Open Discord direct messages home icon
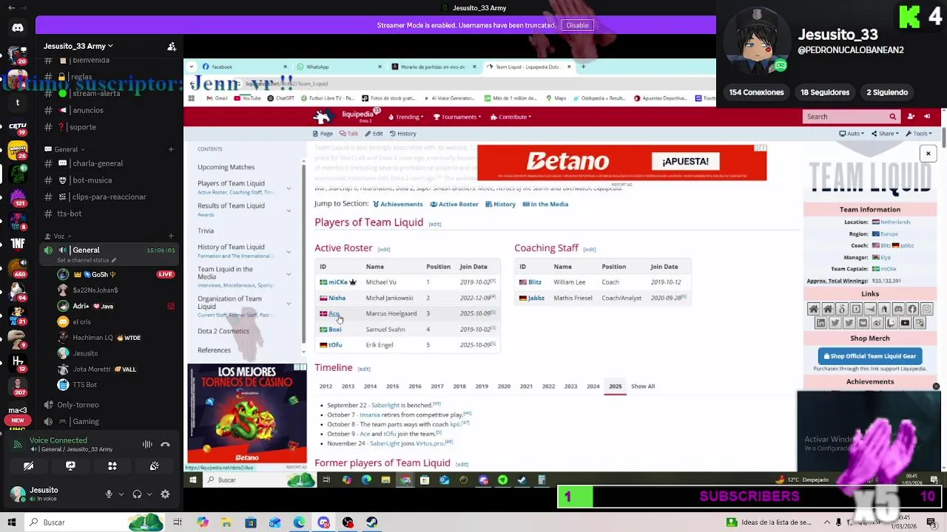This screenshot has height=532, width=947. pos(18,28)
